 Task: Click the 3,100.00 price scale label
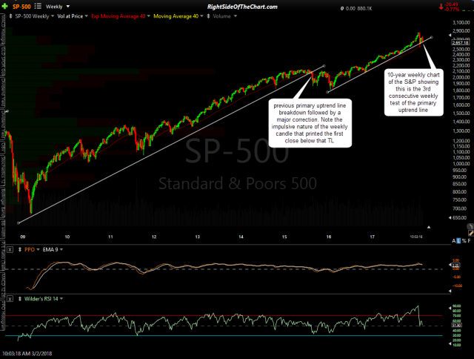[461, 23]
